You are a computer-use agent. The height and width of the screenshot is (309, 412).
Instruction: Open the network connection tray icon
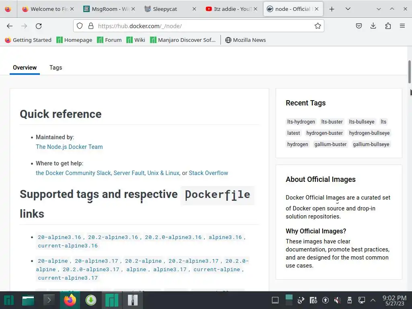pyautogui.click(x=362, y=300)
